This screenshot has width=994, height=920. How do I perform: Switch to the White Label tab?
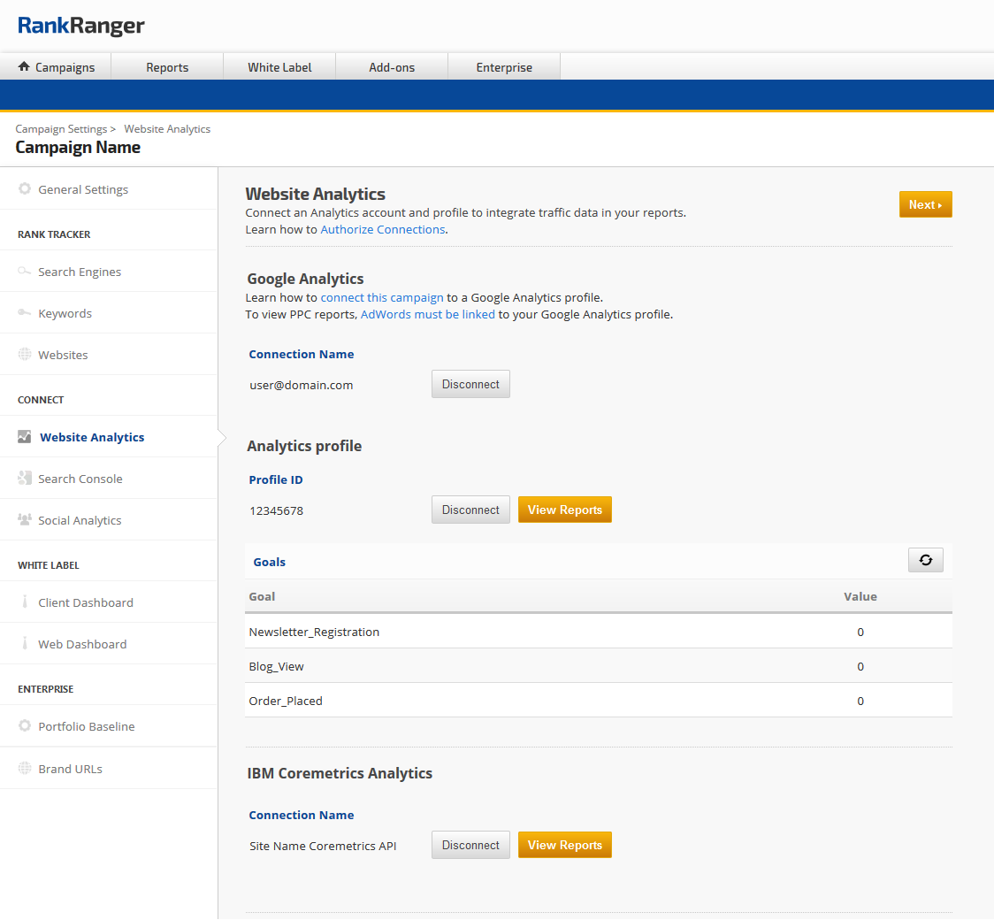coord(279,67)
